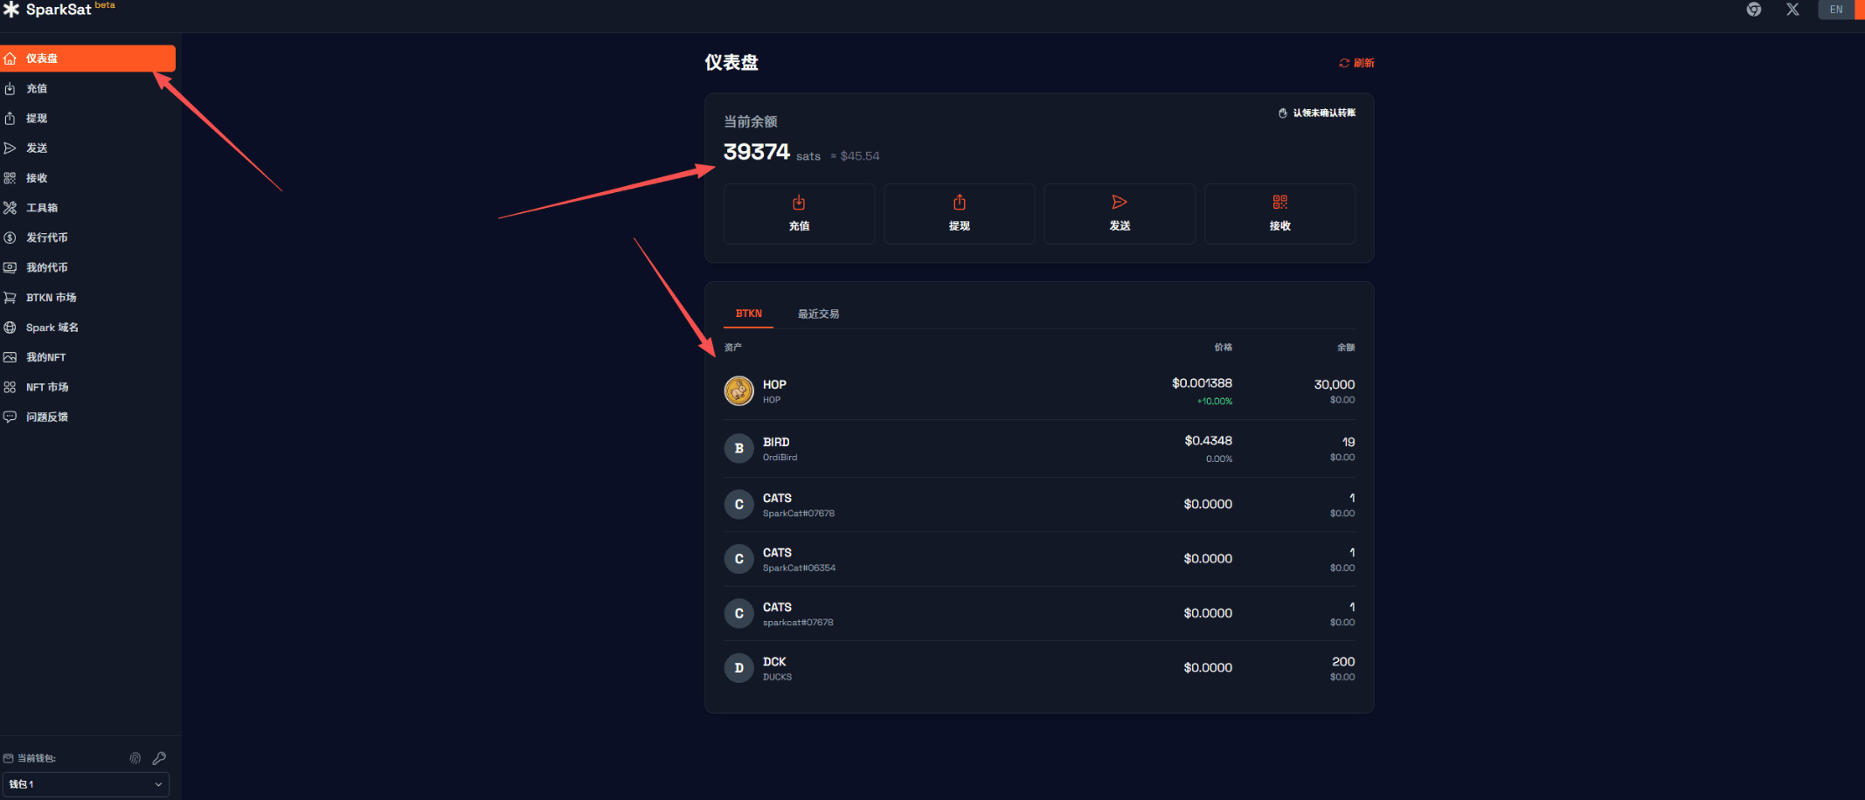
Task: Click the sparkcat#07678 lowercase CATS avatar
Action: [738, 613]
